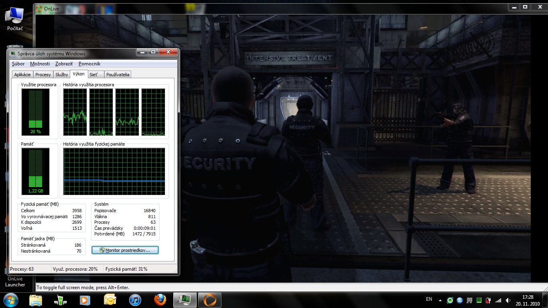The width and height of the screenshot is (548, 308).
Task: Click the Čas prevádzky value 0:00:09:01
Action: coord(144,228)
